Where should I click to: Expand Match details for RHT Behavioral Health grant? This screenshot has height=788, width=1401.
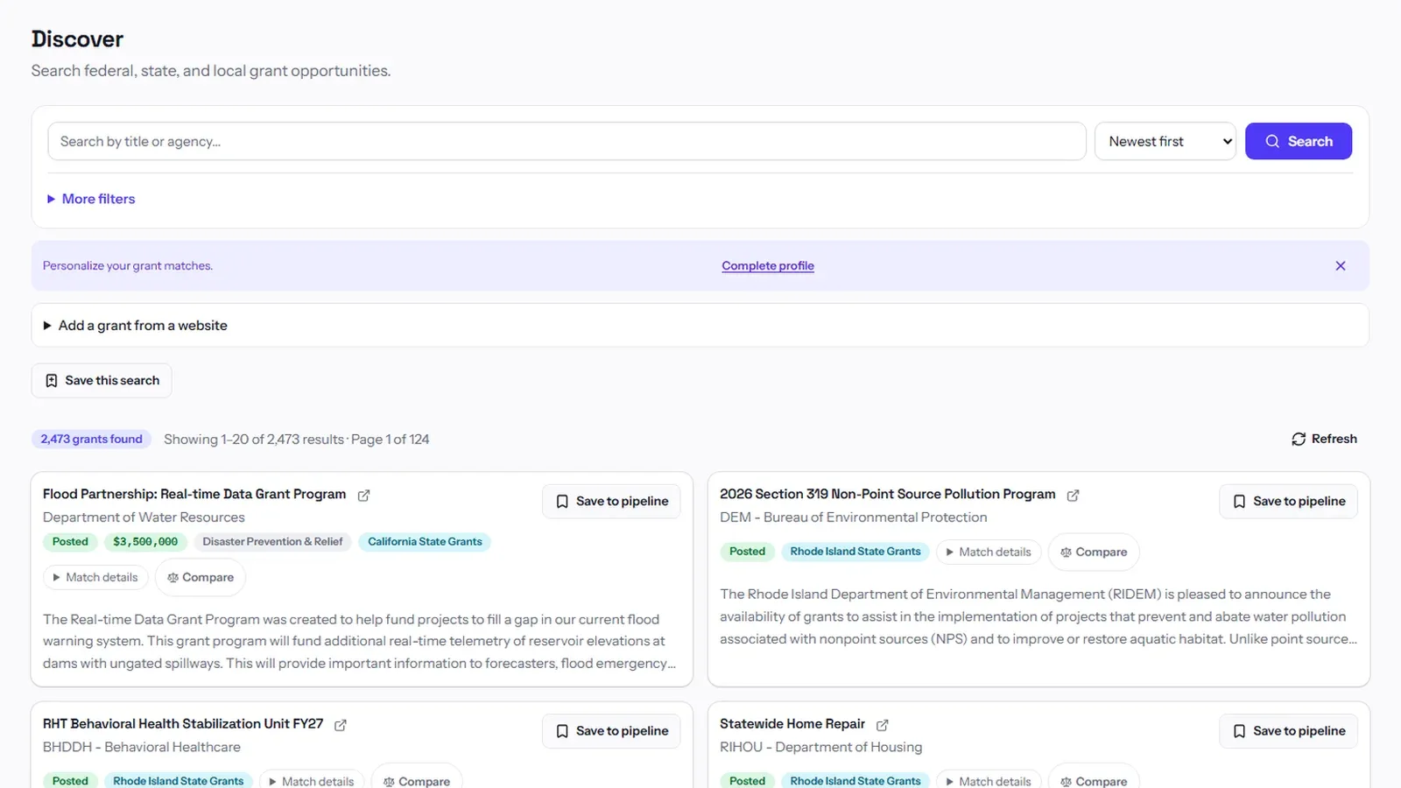click(311, 781)
